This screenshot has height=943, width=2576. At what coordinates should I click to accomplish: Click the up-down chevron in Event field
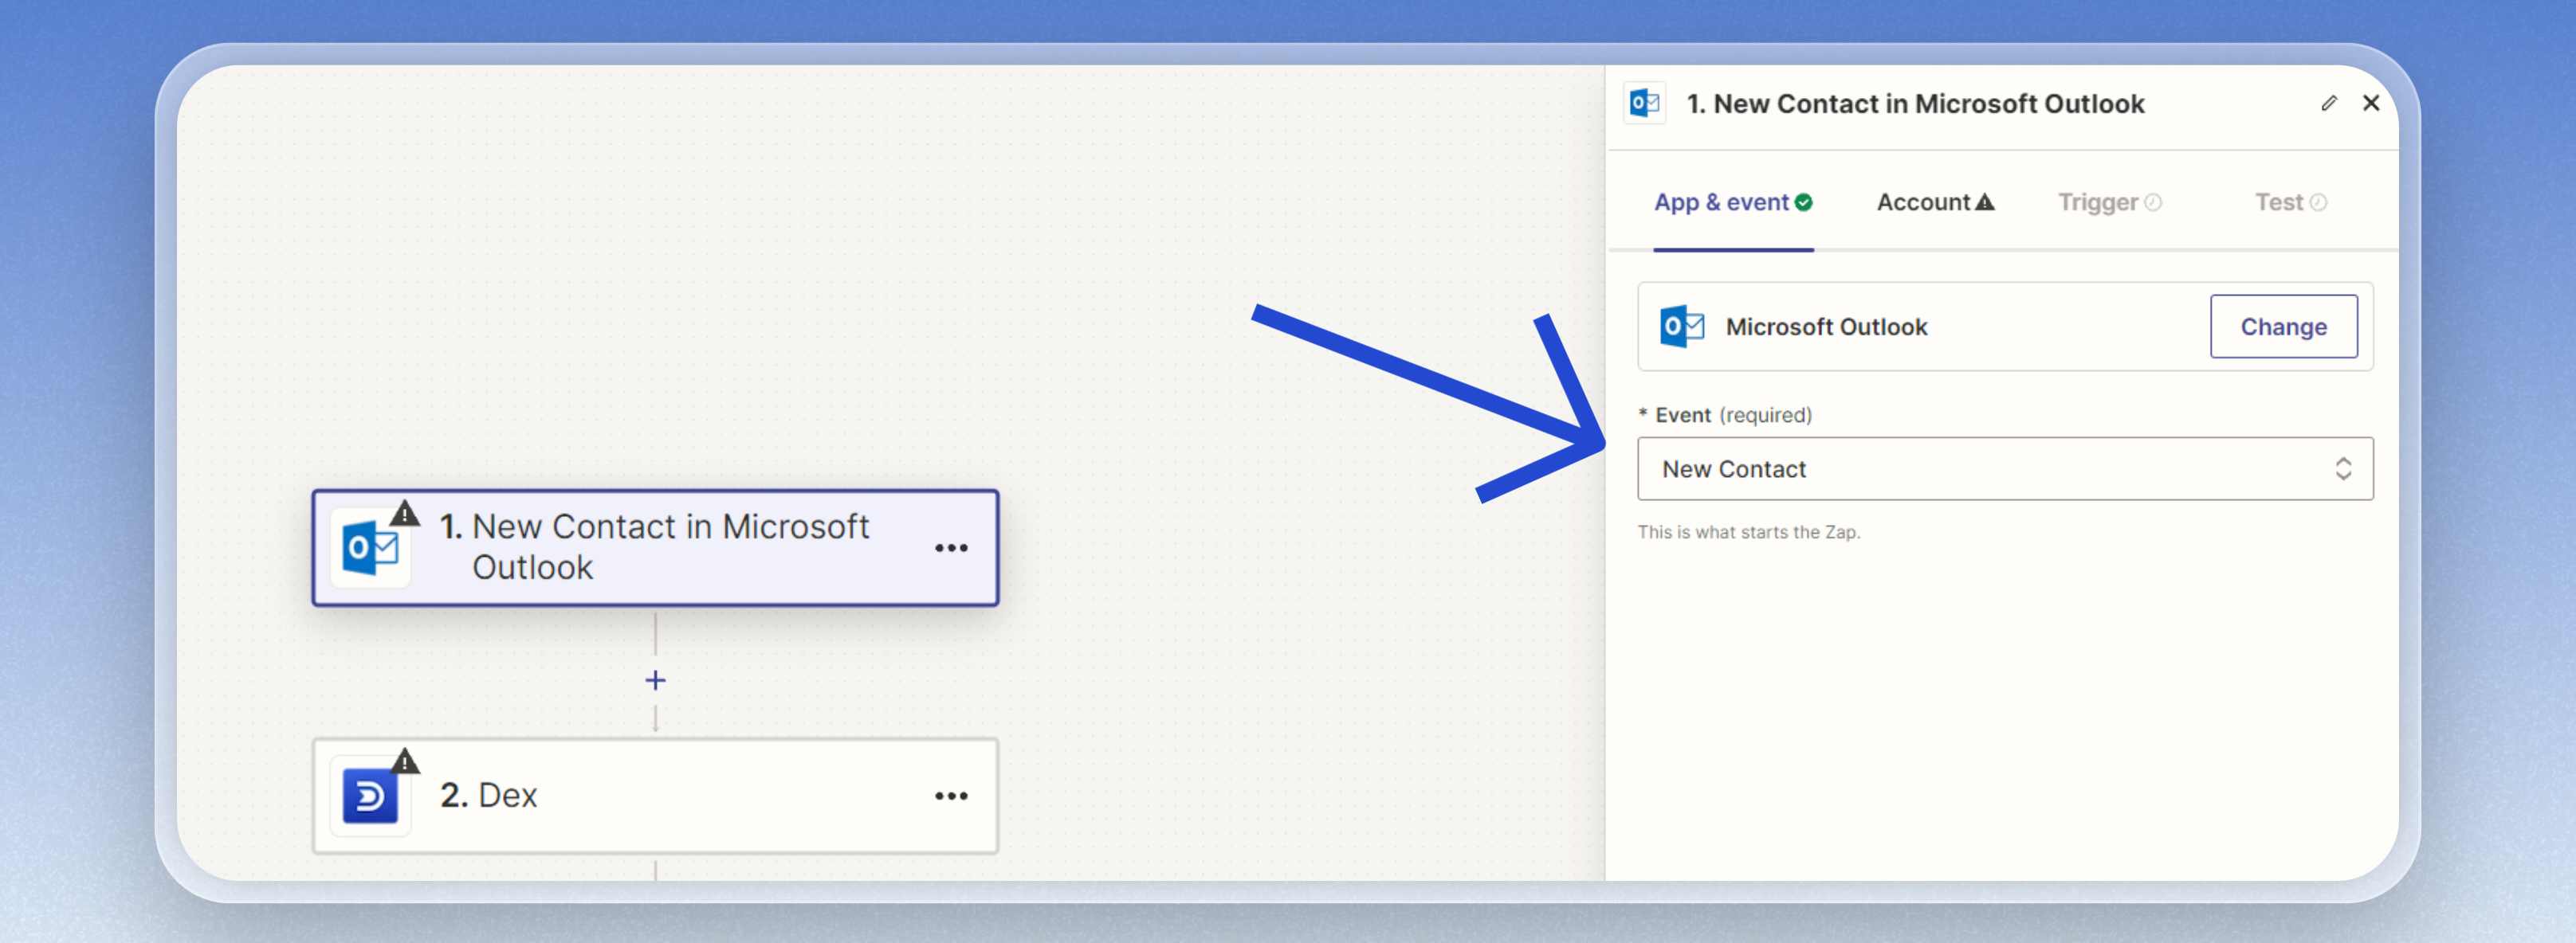click(x=2342, y=468)
